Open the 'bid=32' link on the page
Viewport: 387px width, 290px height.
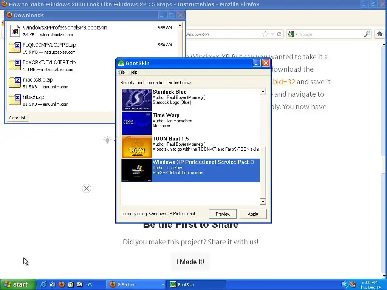coord(283,82)
